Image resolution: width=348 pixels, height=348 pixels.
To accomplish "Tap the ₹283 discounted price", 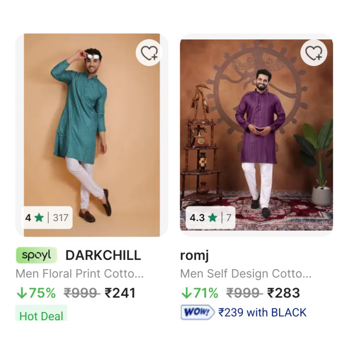I will click(x=284, y=293).
